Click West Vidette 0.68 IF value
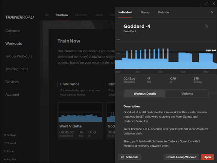The width and height of the screenshot is (217, 163). tap(92, 132)
